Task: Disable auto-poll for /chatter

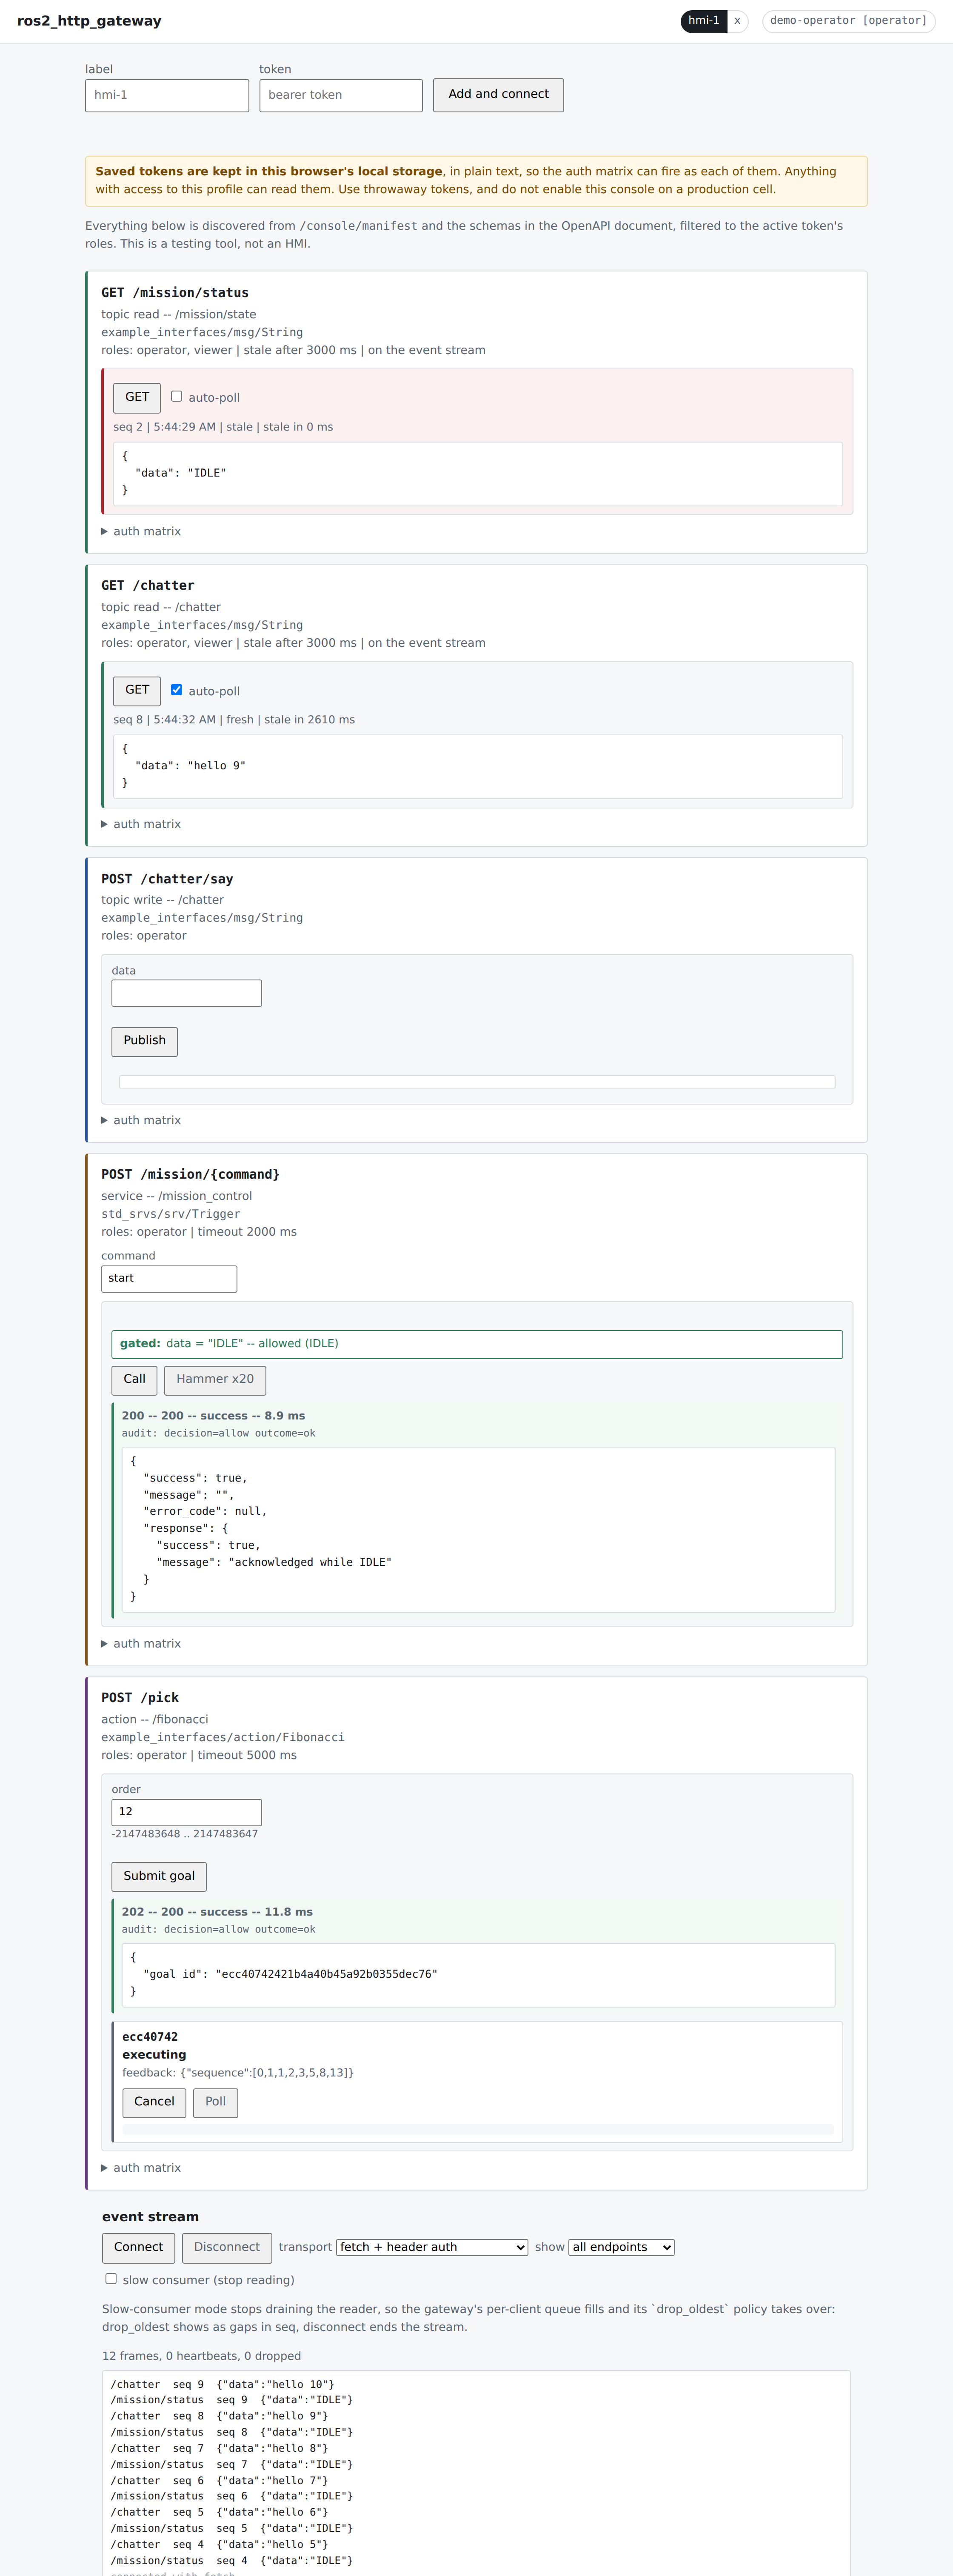Action: (x=176, y=690)
